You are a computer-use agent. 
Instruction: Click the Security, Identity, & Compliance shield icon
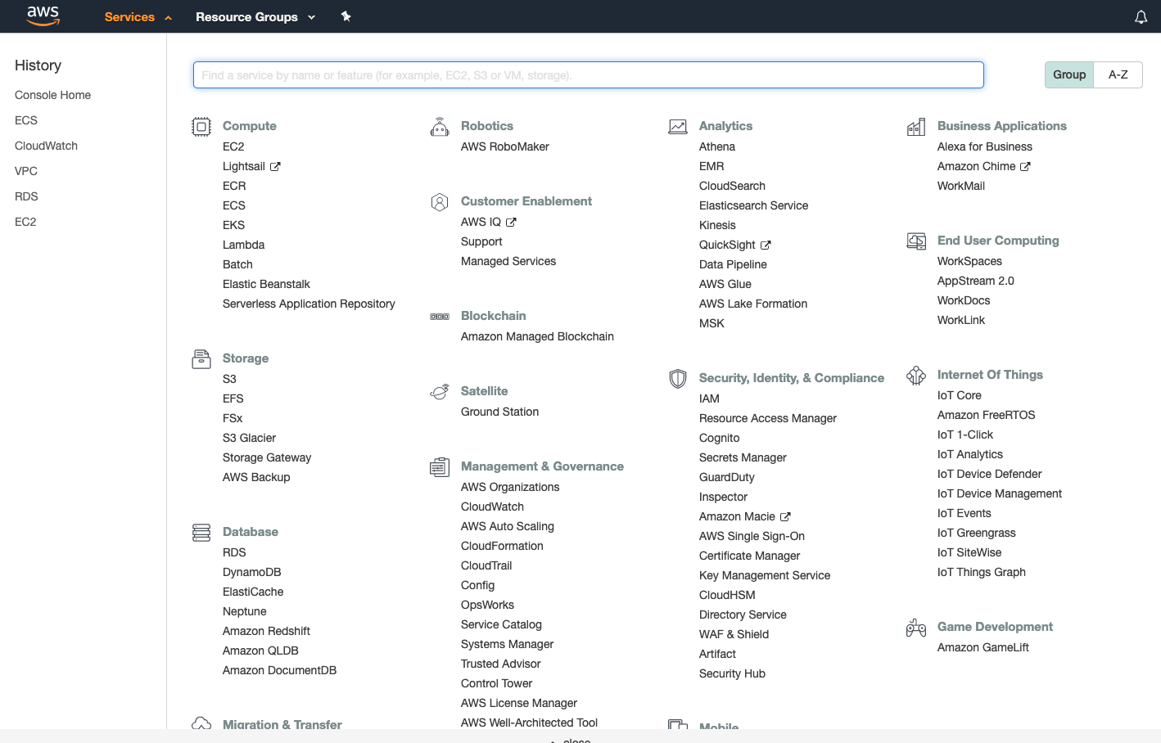coord(678,378)
